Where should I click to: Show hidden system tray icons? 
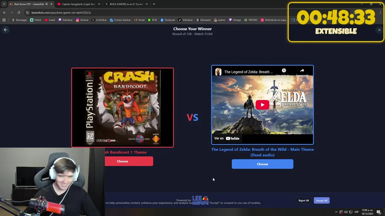tap(336, 212)
